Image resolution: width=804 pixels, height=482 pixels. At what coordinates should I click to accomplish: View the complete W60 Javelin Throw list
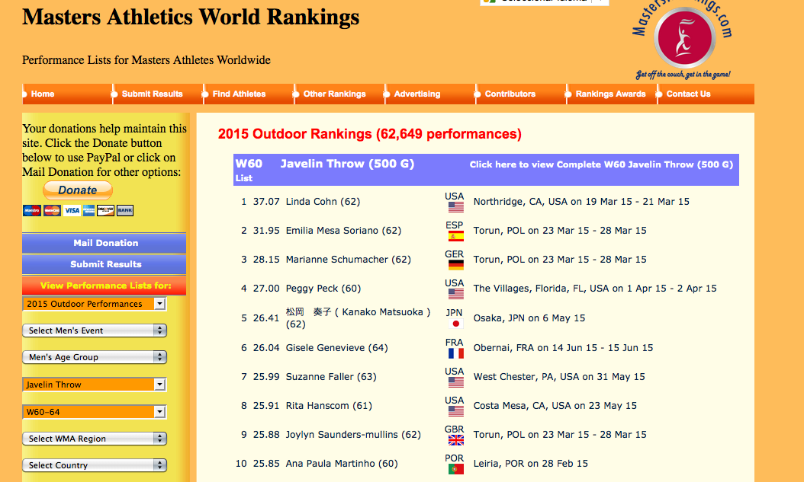601,164
